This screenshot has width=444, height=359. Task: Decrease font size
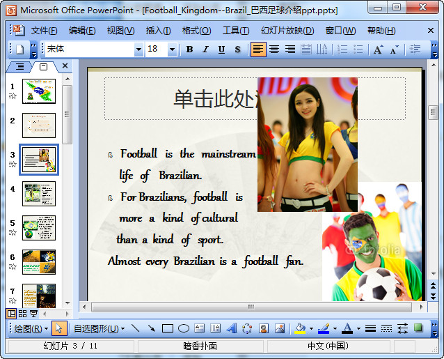(394, 49)
